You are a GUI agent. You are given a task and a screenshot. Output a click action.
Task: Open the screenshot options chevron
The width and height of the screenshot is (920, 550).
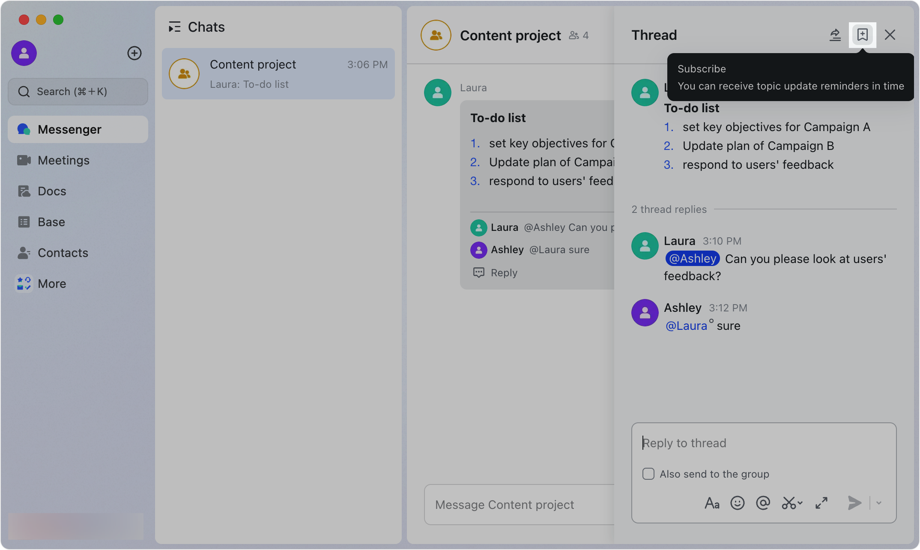click(x=799, y=504)
